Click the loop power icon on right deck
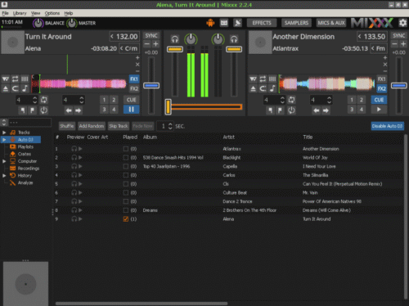 coord(291,110)
